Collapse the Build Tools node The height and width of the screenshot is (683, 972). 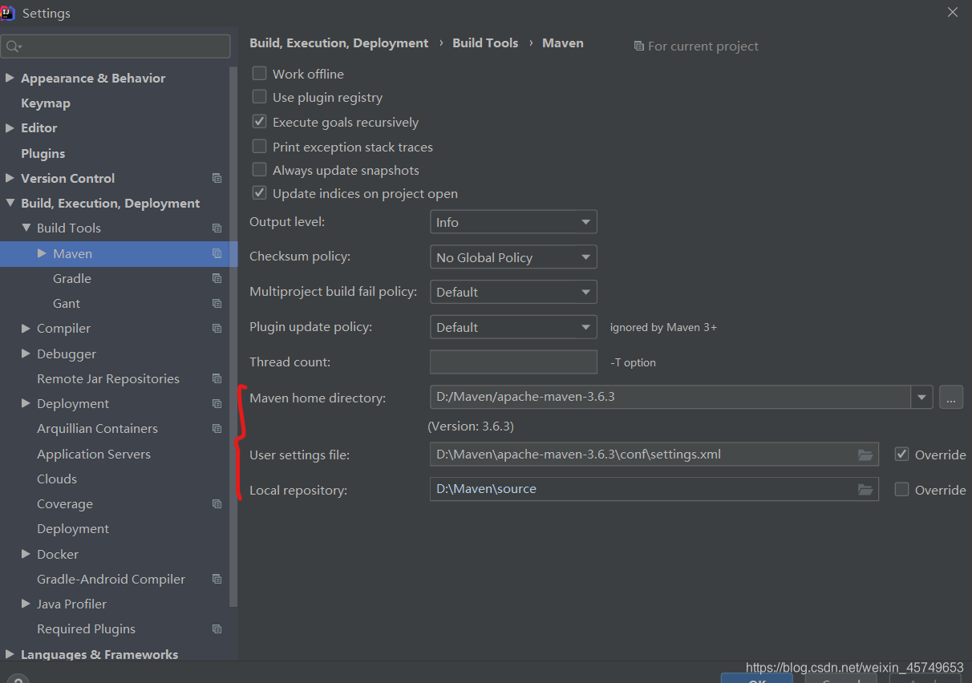[x=26, y=228]
